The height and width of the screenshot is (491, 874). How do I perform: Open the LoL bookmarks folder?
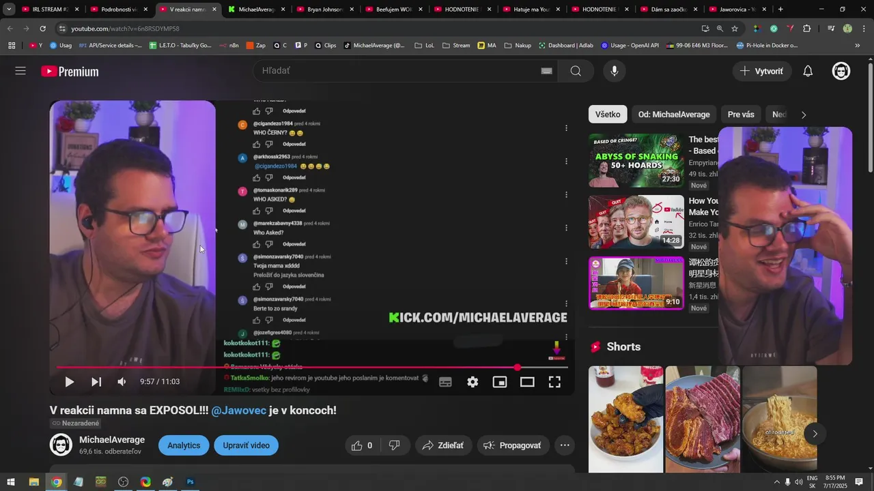423,46
